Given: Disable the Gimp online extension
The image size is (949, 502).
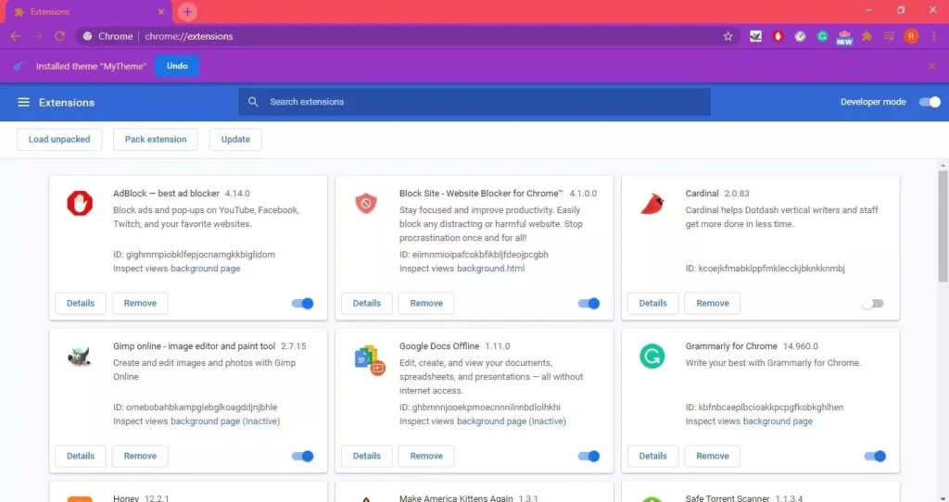Looking at the screenshot, I should pos(303,456).
